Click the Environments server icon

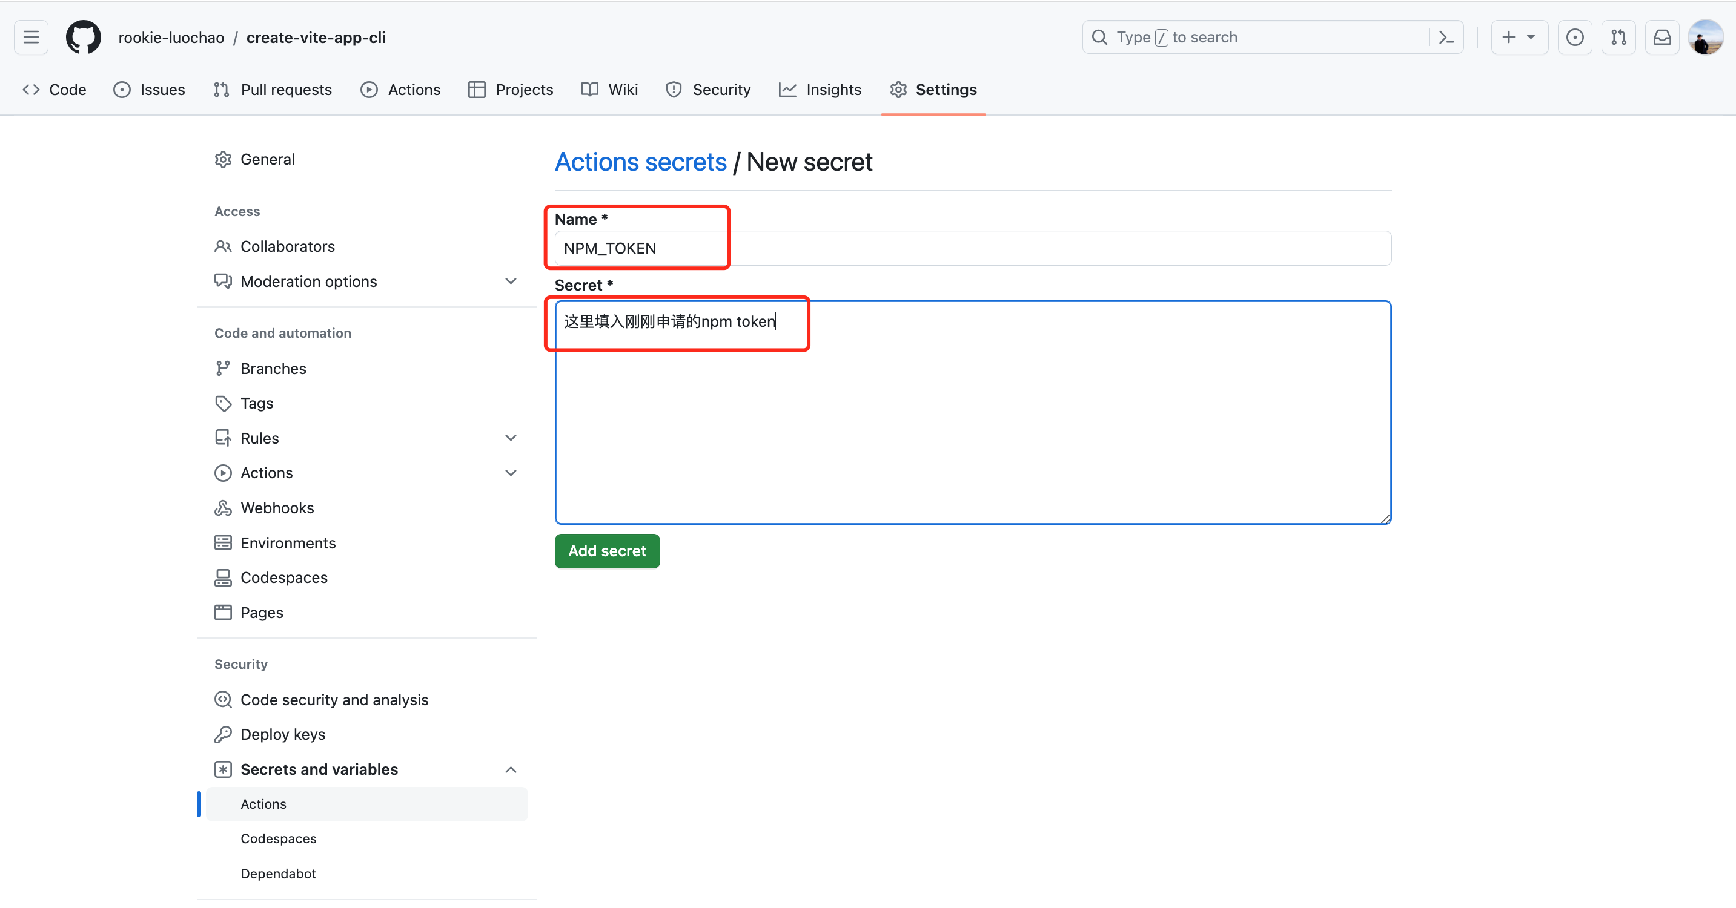tap(223, 543)
